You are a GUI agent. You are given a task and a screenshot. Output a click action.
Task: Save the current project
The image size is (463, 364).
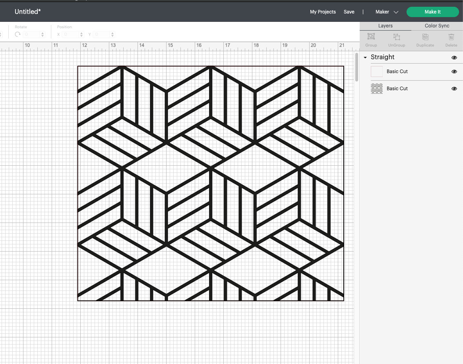point(349,12)
